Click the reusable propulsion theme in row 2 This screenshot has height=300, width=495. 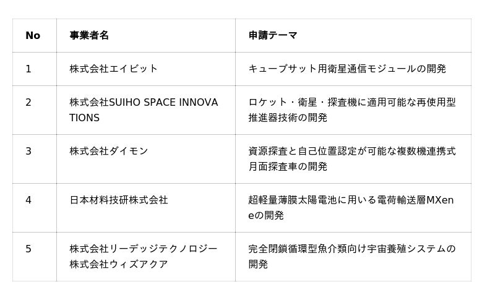pyautogui.click(x=351, y=110)
